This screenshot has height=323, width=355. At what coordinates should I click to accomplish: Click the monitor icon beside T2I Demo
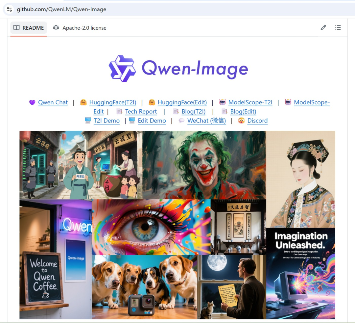point(88,121)
